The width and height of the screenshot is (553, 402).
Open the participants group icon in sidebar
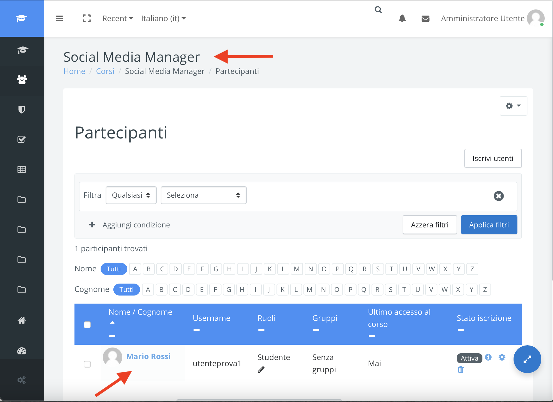22,80
